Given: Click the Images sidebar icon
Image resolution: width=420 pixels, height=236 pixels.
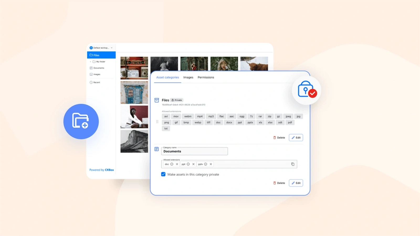Looking at the screenshot, I should tap(91, 74).
